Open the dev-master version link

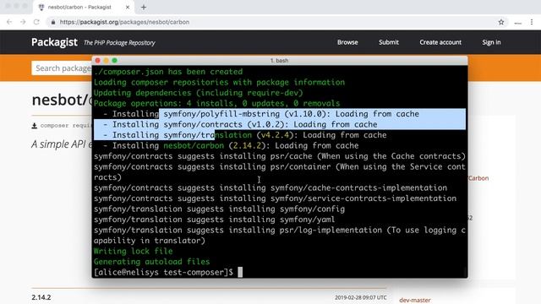click(x=415, y=300)
